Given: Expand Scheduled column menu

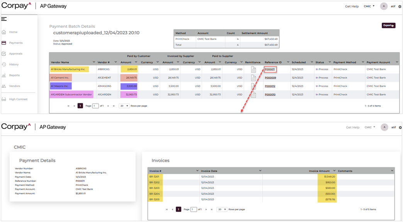Looking at the screenshot, I should coord(312,62).
